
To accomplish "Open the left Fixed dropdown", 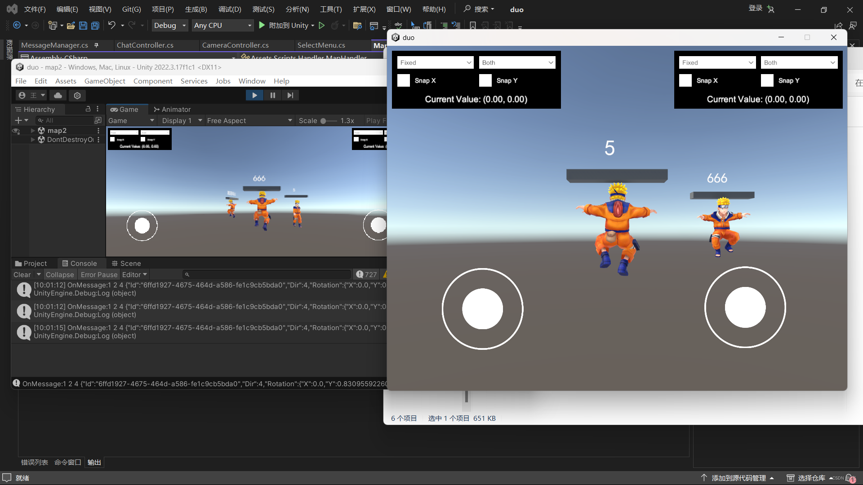I will click(435, 62).
